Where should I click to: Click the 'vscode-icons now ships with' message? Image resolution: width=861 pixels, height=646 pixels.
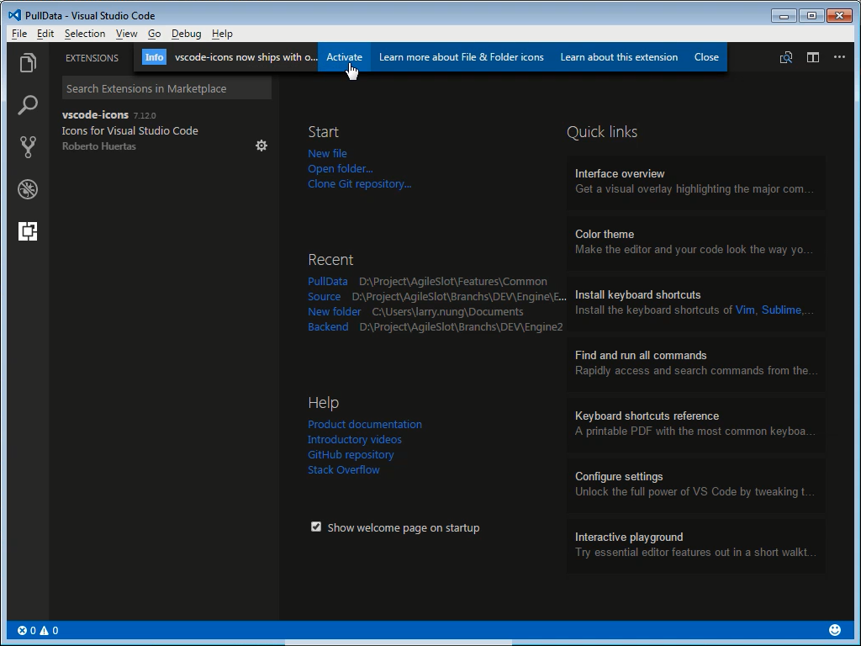[x=246, y=57]
